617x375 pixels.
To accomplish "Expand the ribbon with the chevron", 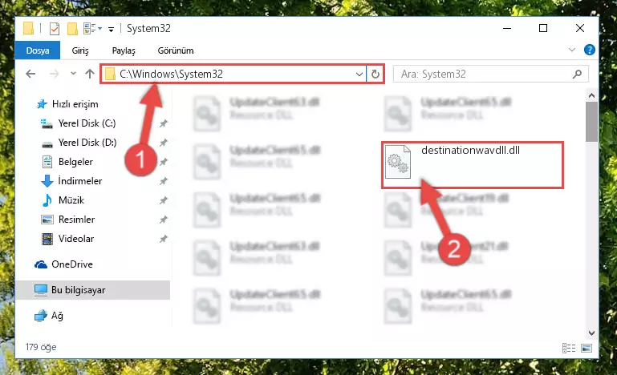I will point(572,50).
